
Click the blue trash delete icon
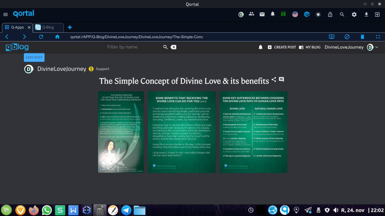pos(362,37)
